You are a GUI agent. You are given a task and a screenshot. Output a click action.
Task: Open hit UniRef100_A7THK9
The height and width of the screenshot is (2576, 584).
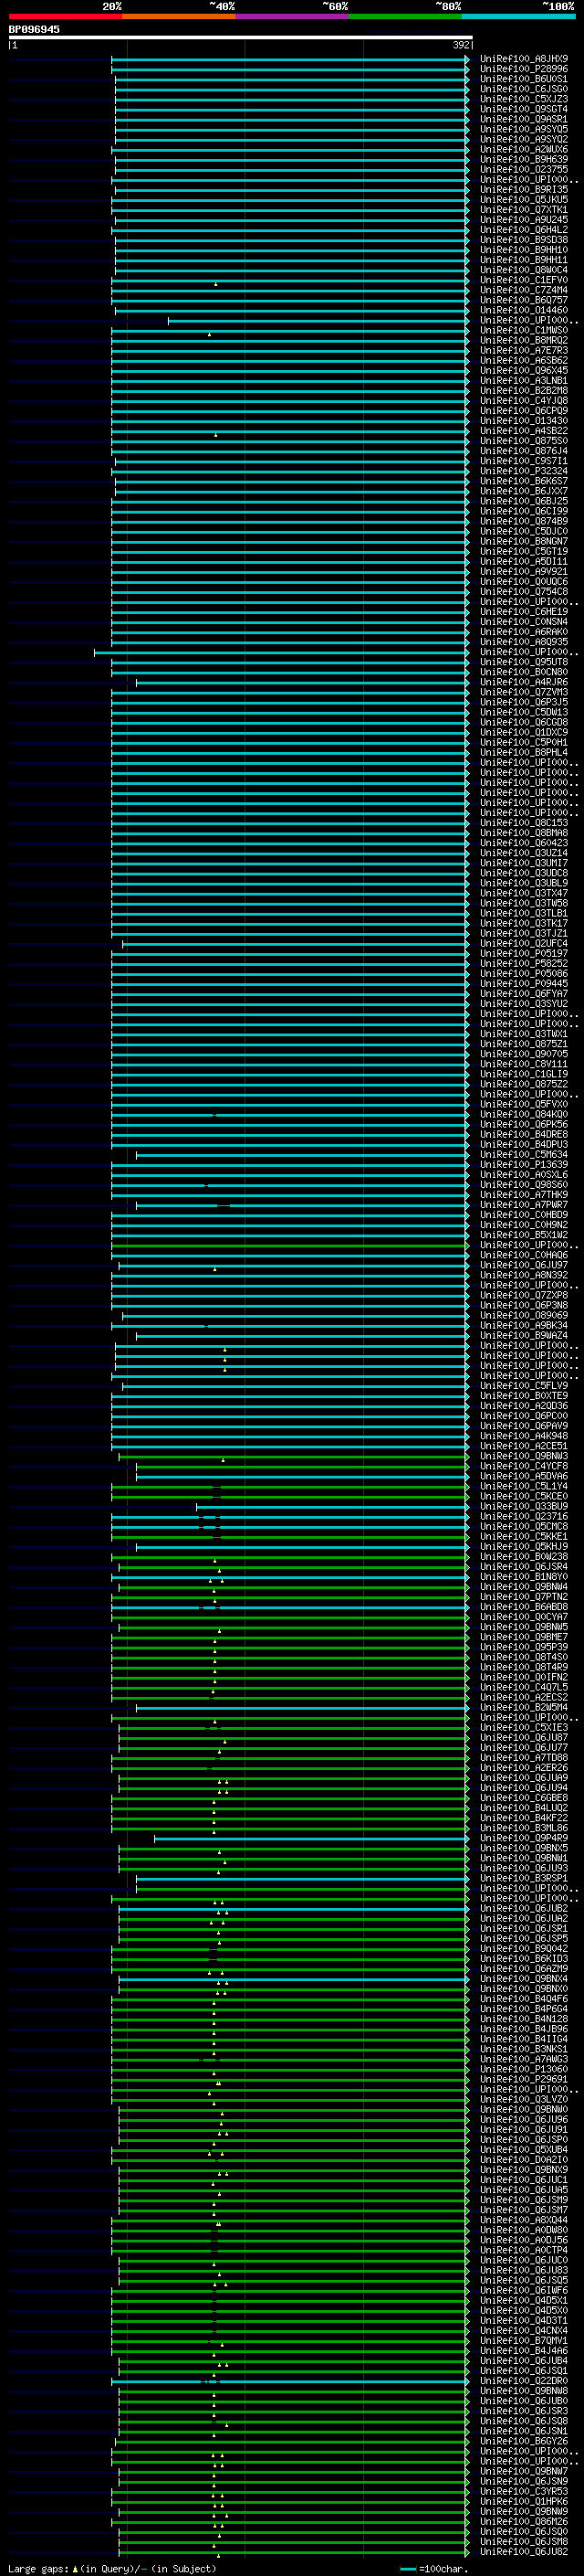point(524,1195)
